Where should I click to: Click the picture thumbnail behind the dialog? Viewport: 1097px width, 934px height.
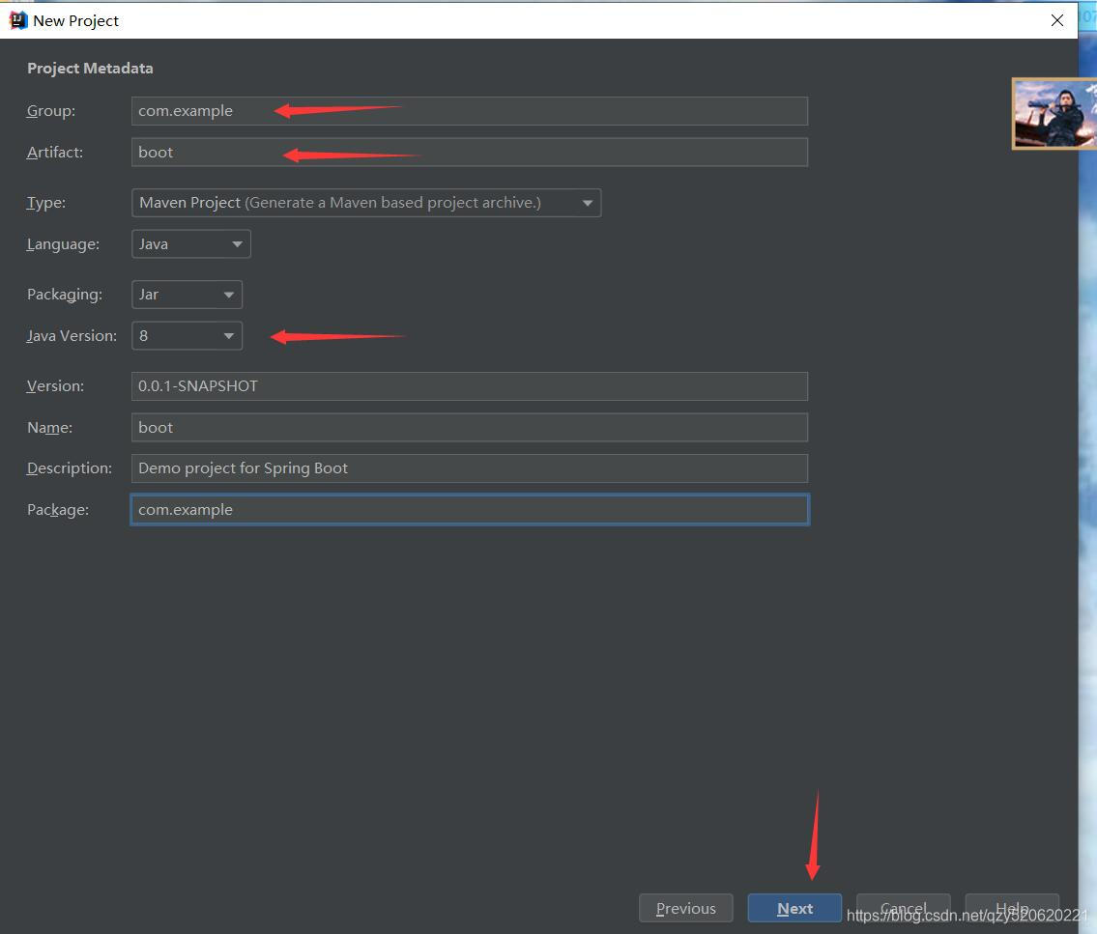tap(1054, 114)
